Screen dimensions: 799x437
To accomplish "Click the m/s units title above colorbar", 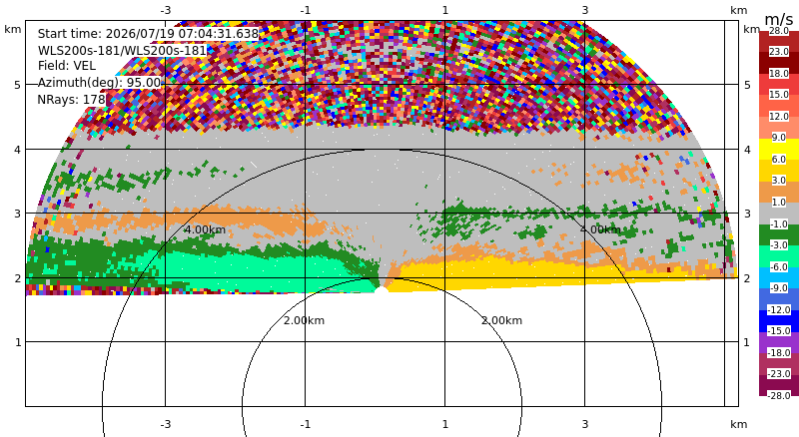I will click(779, 19).
